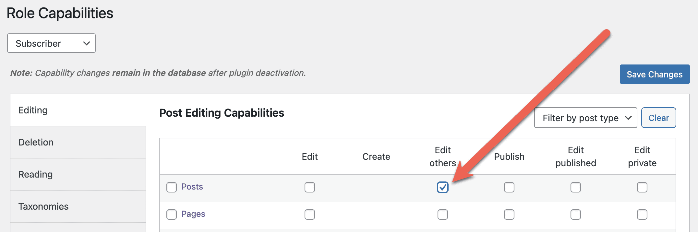The image size is (698, 232).
Task: Click the Pages post type link
Action: point(193,214)
